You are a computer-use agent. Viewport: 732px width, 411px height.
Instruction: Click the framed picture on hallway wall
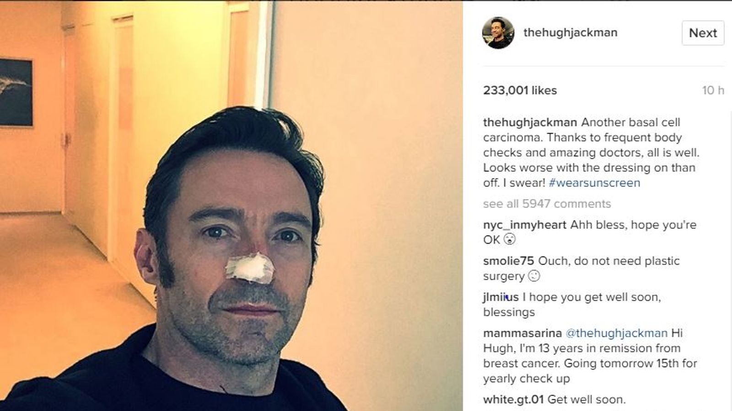[16, 92]
